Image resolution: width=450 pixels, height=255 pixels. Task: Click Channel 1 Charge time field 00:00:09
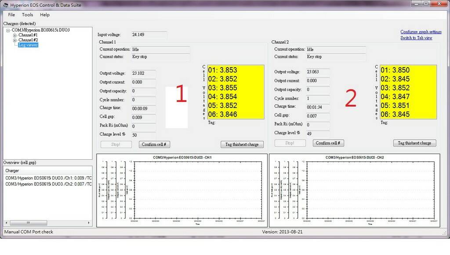144,108
